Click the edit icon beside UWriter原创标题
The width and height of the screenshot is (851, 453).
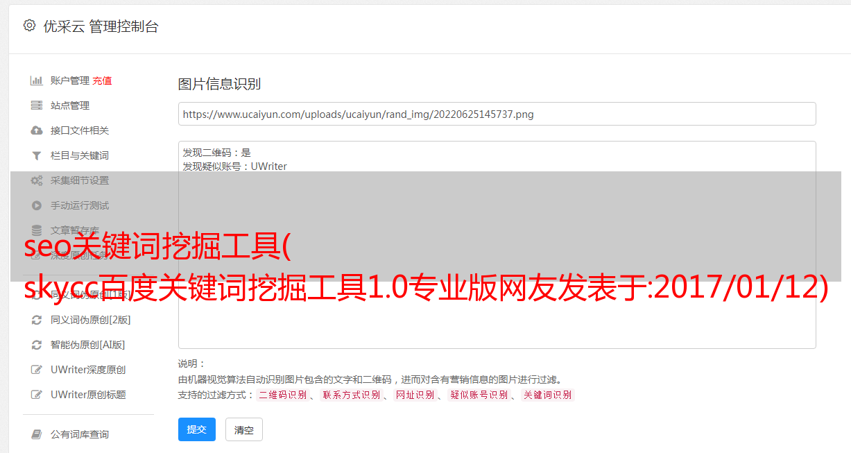[37, 395]
